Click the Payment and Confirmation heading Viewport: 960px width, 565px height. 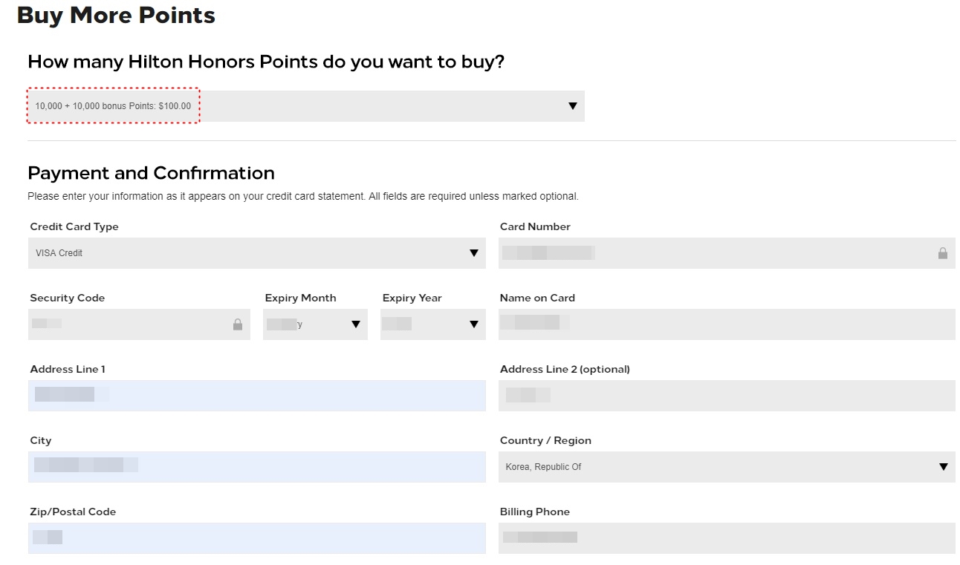click(x=151, y=173)
